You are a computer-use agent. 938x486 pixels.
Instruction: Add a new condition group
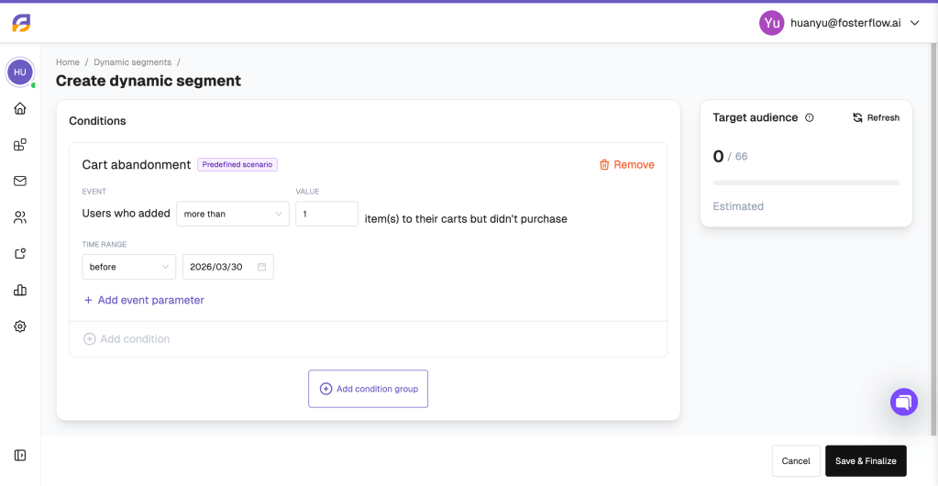click(x=368, y=389)
